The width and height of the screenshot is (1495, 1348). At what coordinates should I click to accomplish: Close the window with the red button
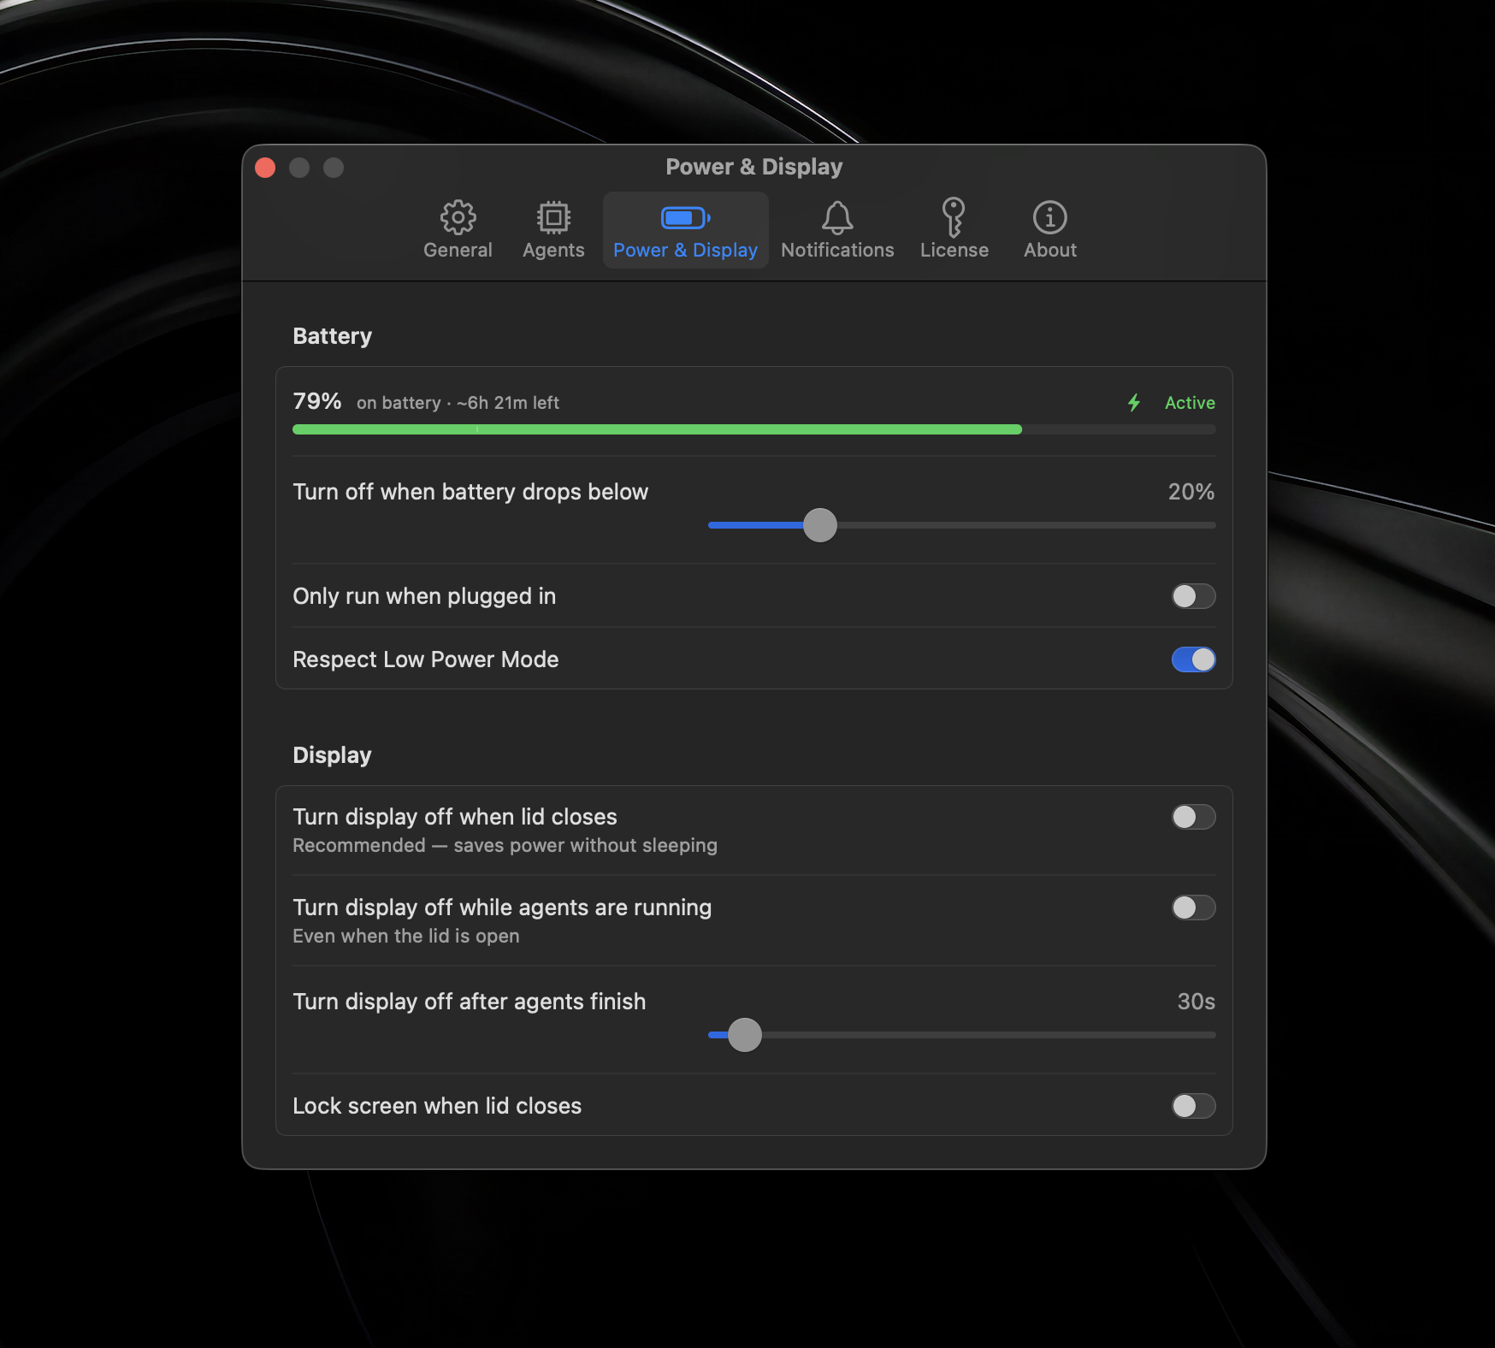coord(265,168)
